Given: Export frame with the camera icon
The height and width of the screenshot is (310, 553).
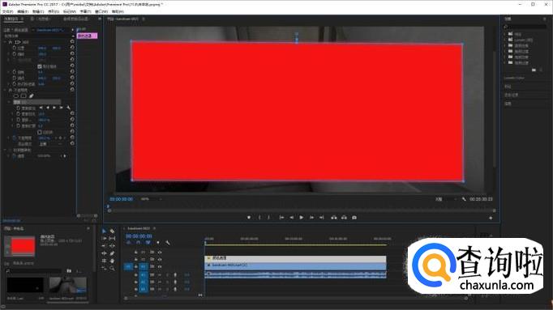Looking at the screenshot, I should [x=354, y=218].
